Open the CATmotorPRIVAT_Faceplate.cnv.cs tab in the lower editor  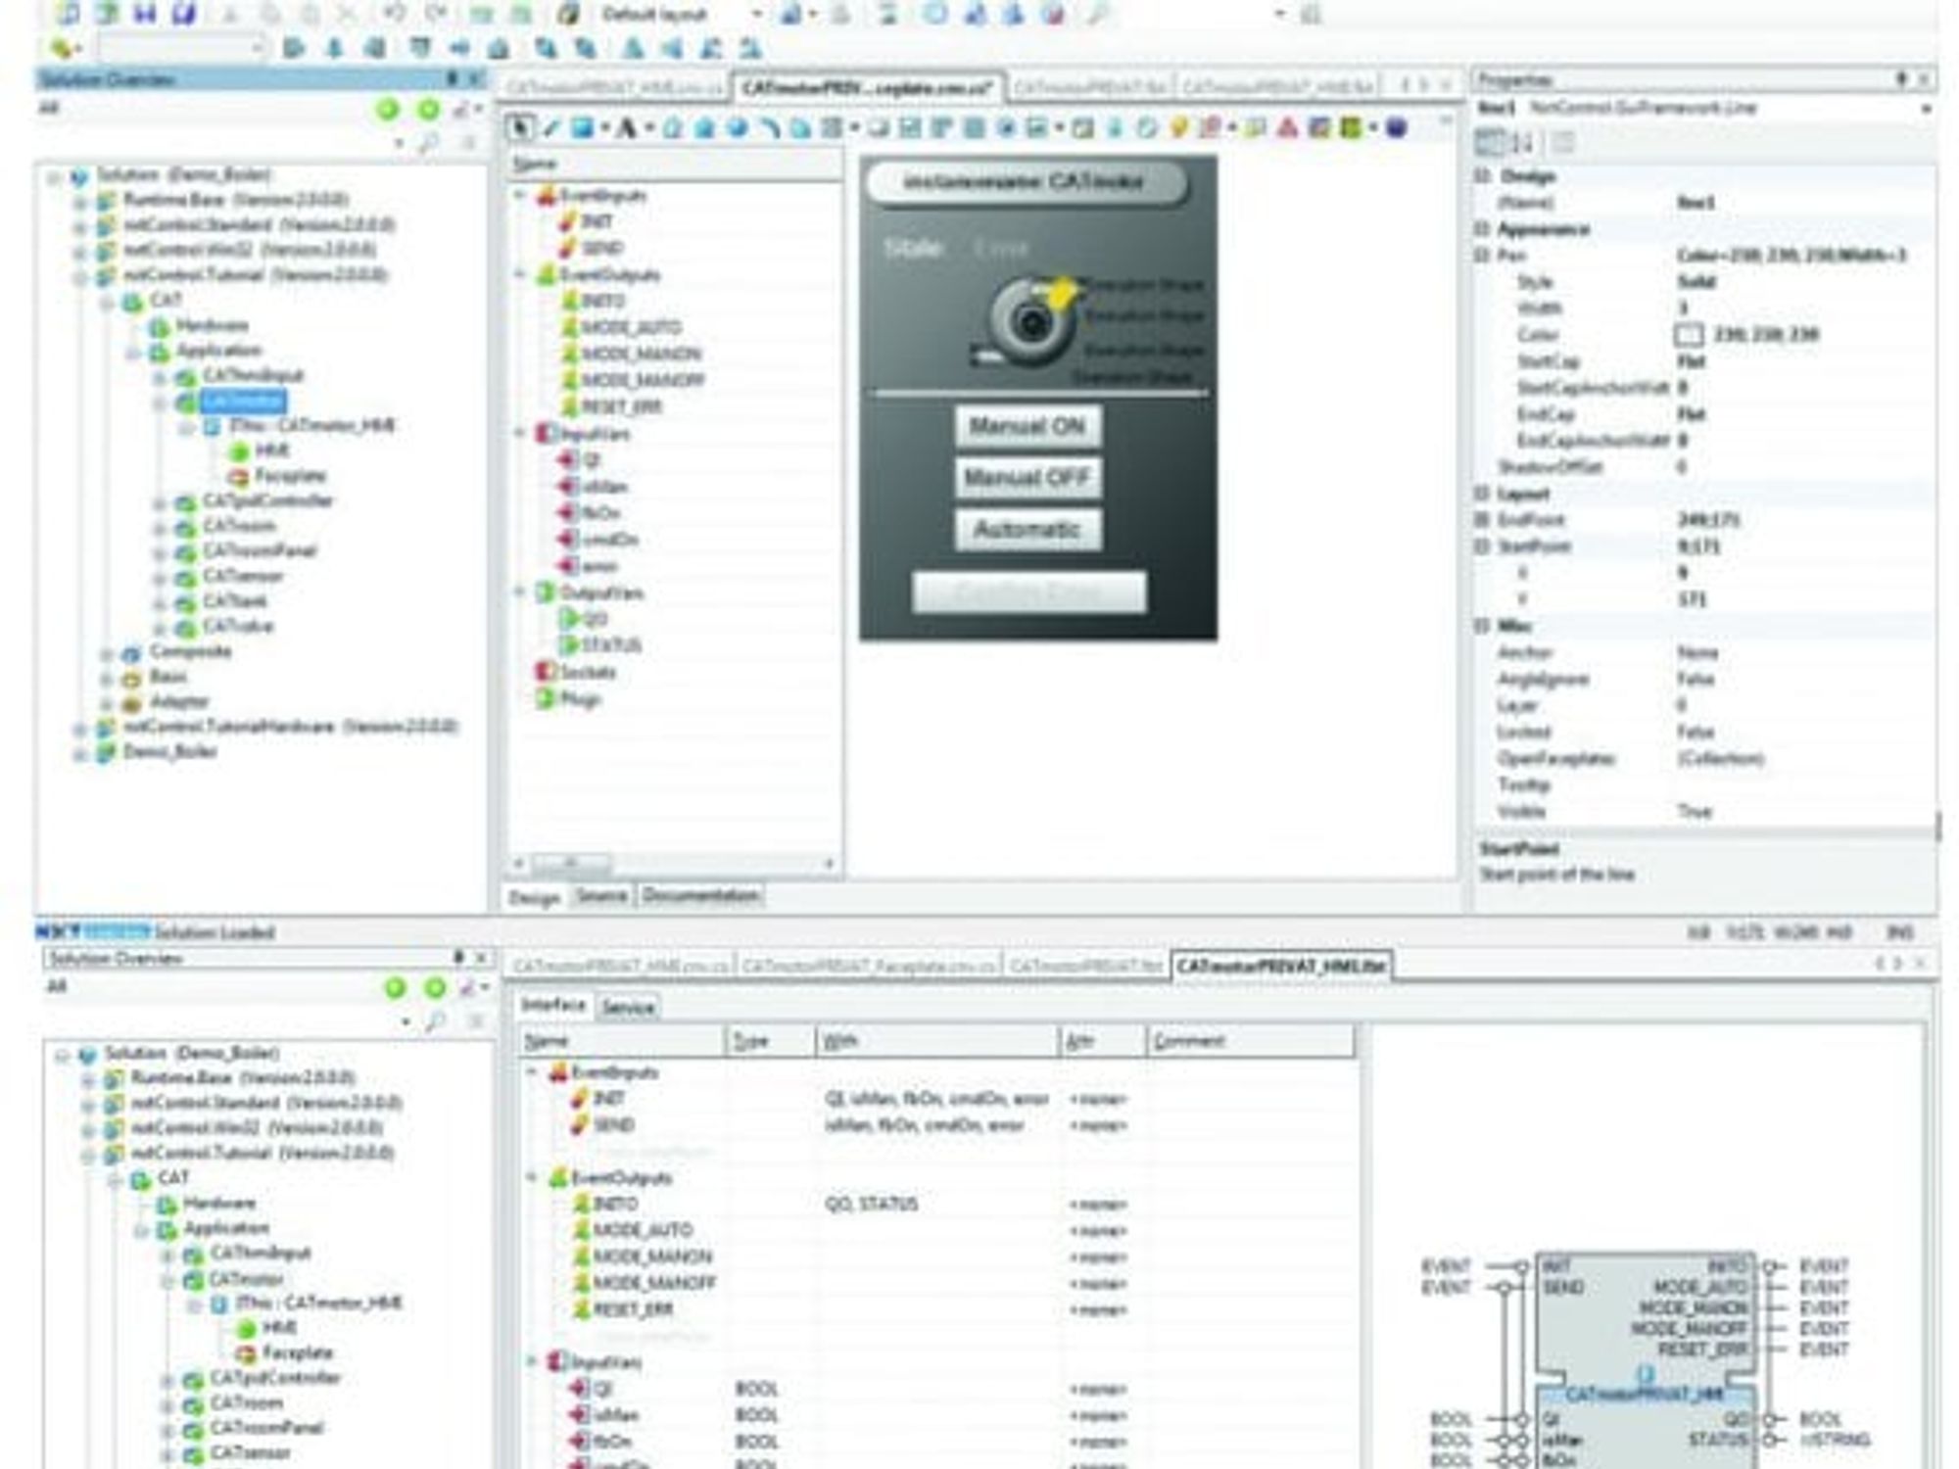pos(868,967)
